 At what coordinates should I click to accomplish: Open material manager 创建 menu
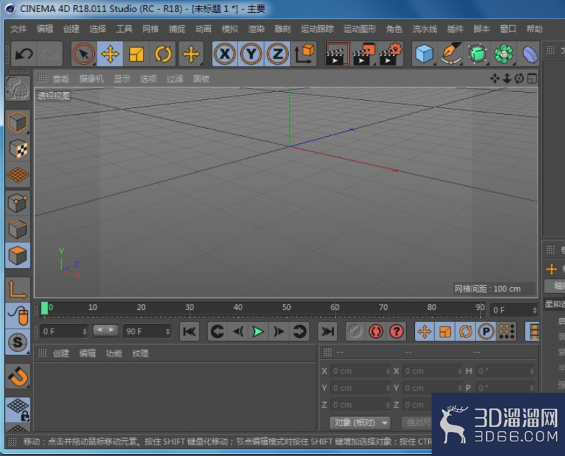pyautogui.click(x=61, y=353)
